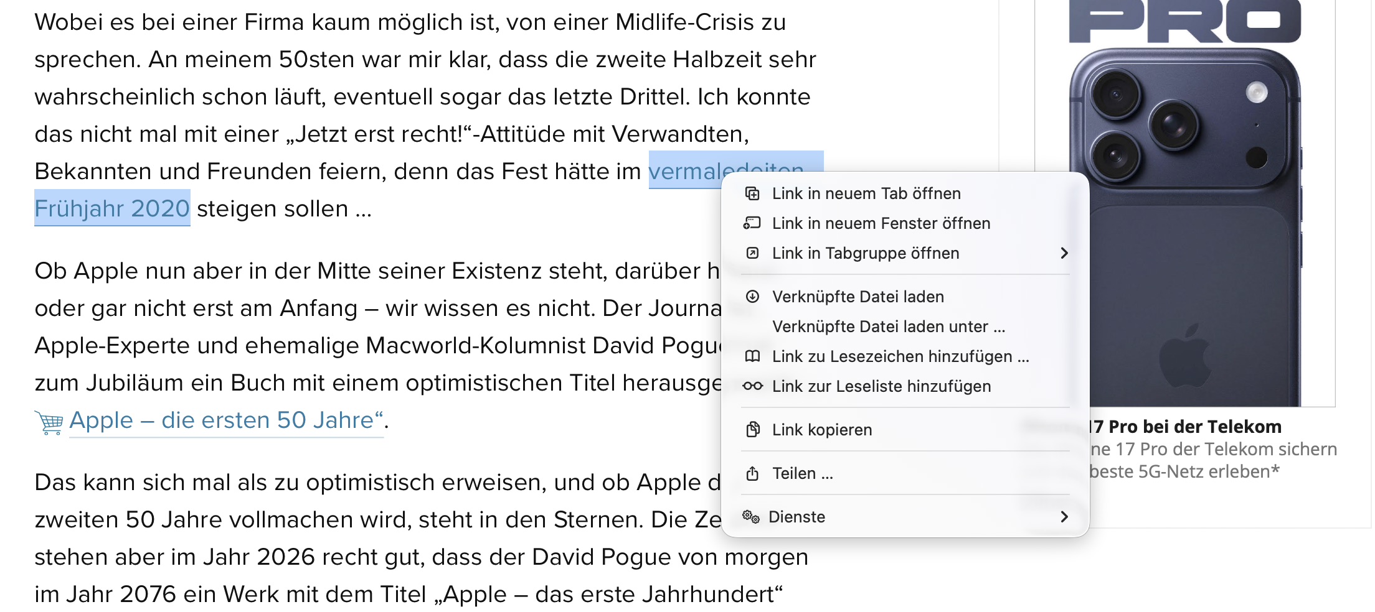Screen dimensions: 1375x612
Task: Select "Link in neuem Fenster öffnen"
Action: (x=881, y=223)
